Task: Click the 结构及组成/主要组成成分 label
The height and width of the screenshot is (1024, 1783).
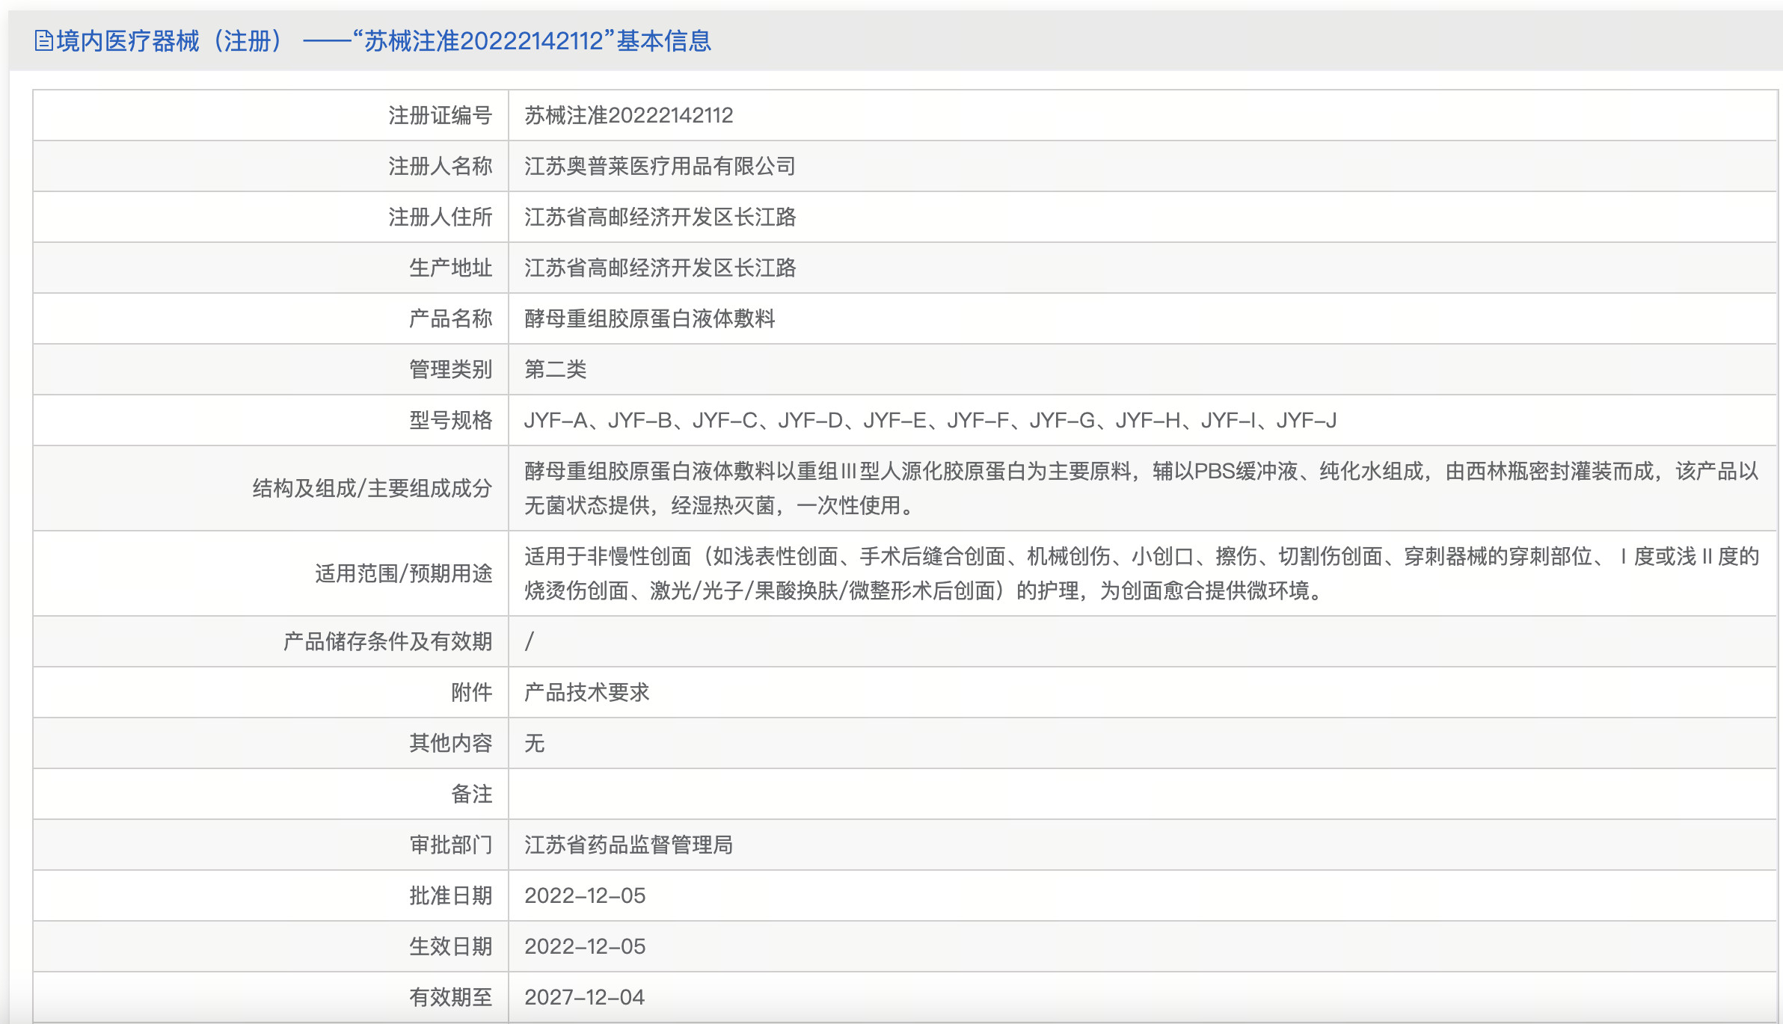Action: tap(372, 488)
